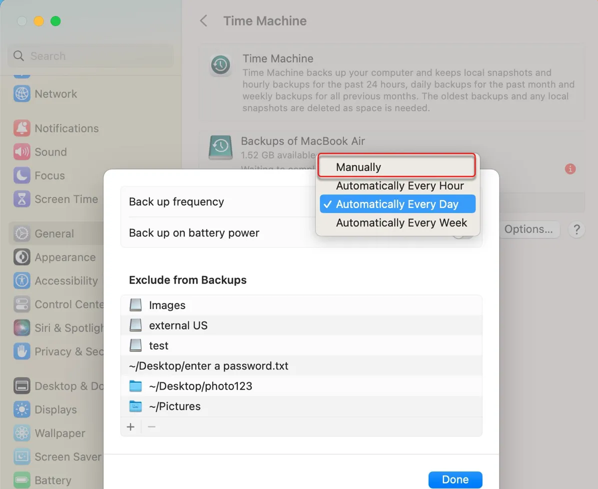The height and width of the screenshot is (489, 598).
Task: Open the Control Center icon
Action: (22, 304)
